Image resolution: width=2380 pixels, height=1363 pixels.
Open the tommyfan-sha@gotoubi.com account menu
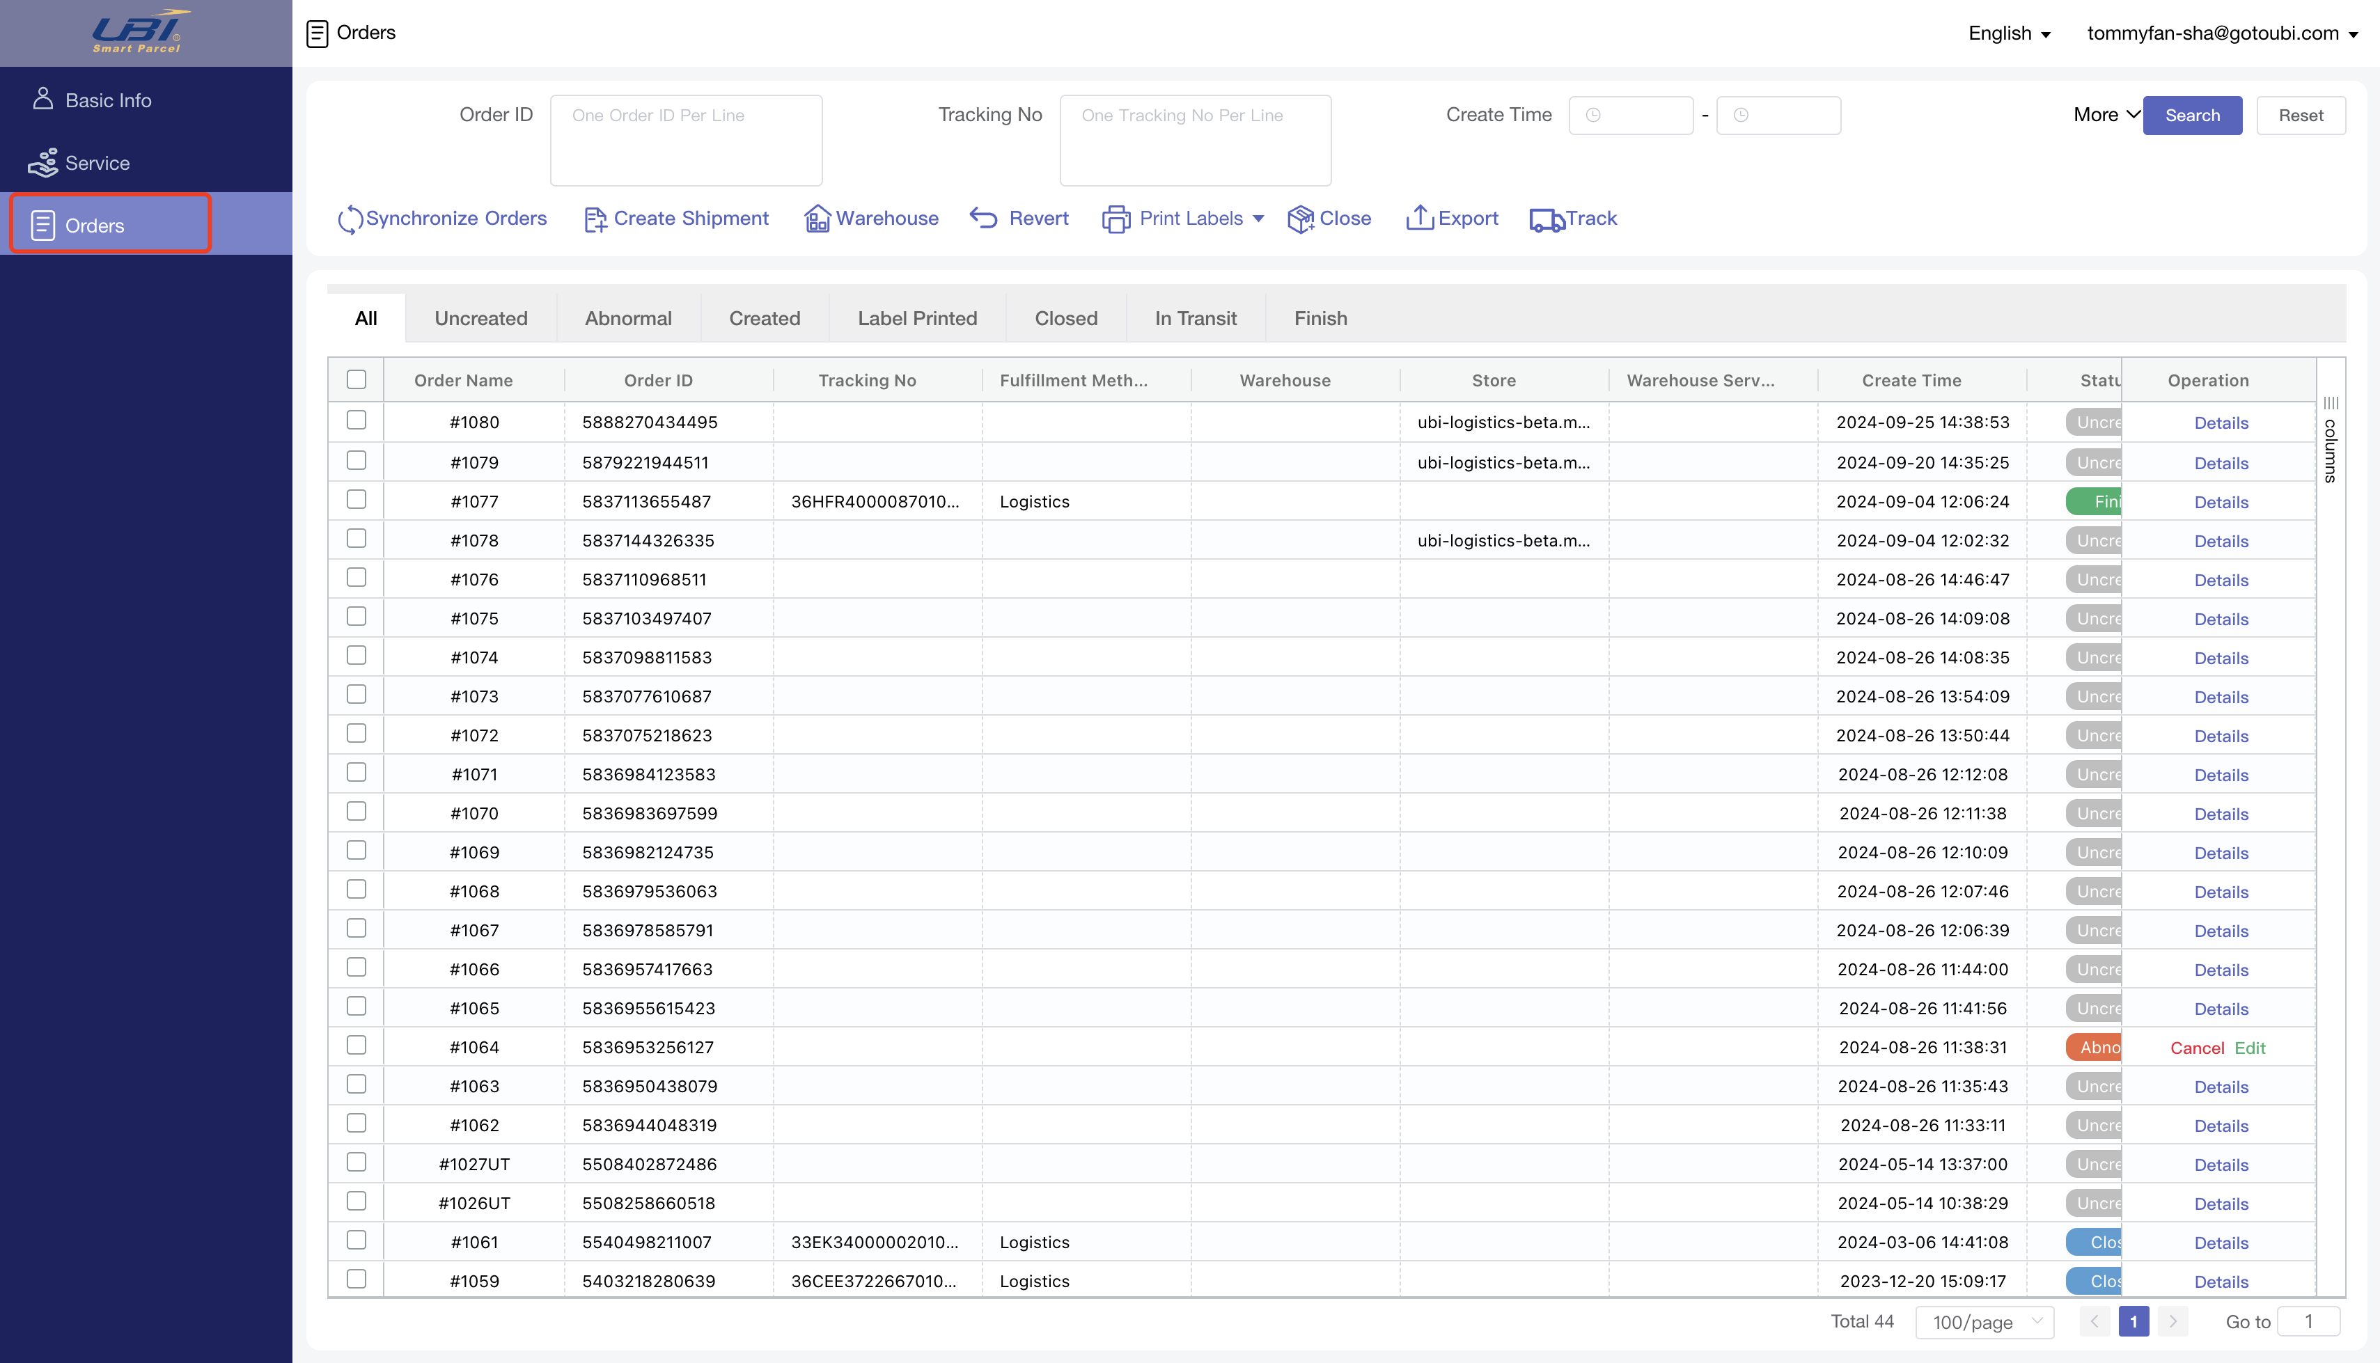click(2223, 33)
